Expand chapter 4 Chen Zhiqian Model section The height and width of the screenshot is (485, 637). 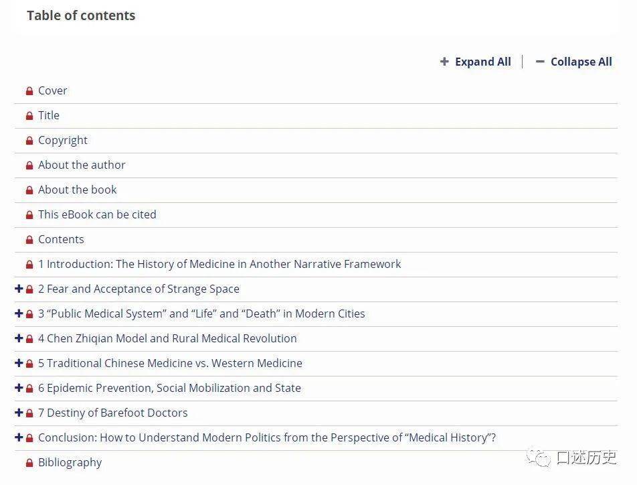tap(19, 338)
